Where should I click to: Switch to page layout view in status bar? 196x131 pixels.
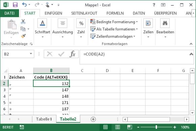[118, 127]
